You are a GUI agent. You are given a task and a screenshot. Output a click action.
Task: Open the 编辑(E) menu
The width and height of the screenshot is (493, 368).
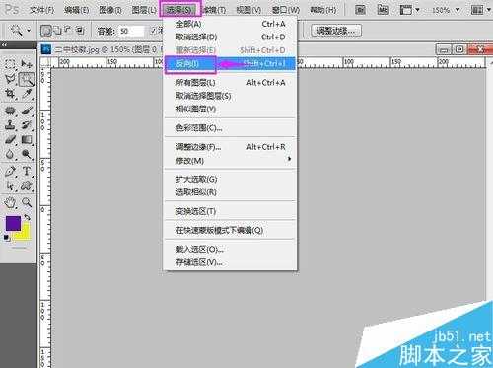[x=76, y=10]
